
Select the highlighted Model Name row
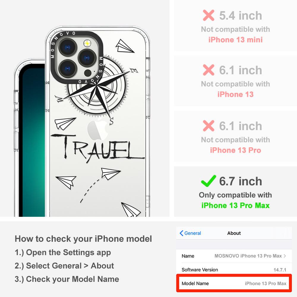click(234, 283)
